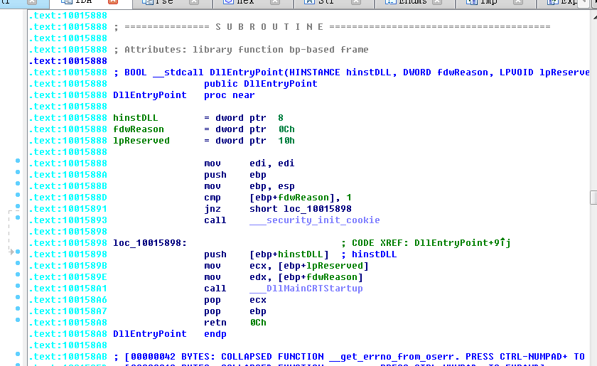Viewport: 597px width, 366px height.
Task: Click the 'retn 0Ch' operand value
Action: click(x=258, y=323)
